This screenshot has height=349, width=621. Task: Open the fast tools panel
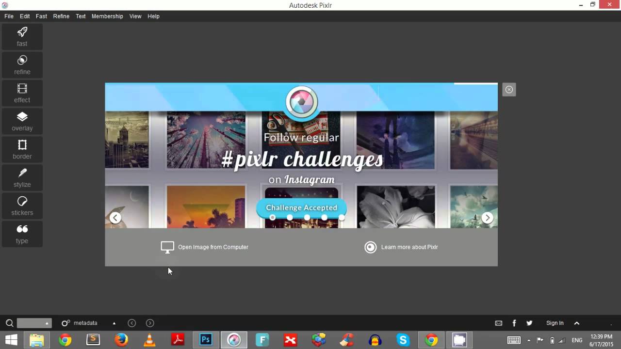(22, 36)
